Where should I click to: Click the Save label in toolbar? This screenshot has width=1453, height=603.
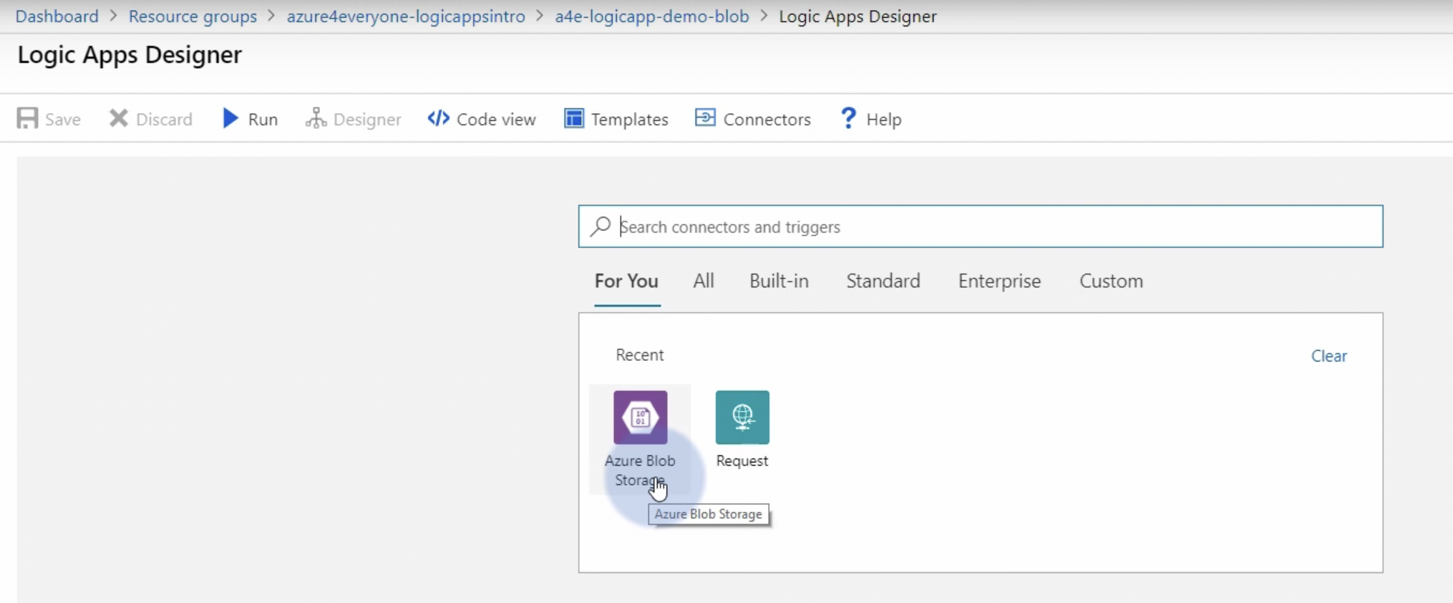[x=63, y=119]
